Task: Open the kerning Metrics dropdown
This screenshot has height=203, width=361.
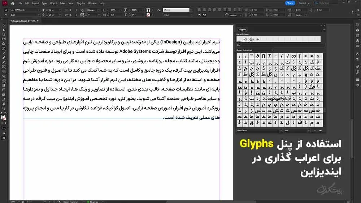Action: coord(99,10)
